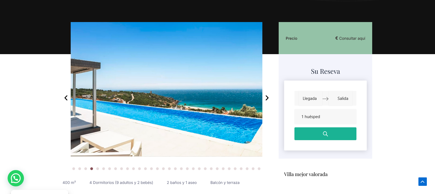Click the blue back-to-top arrow icon

coord(422,181)
